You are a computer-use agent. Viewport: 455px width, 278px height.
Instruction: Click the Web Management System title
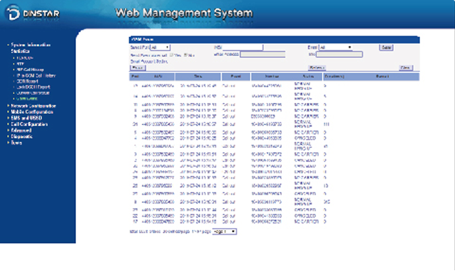[x=184, y=13]
